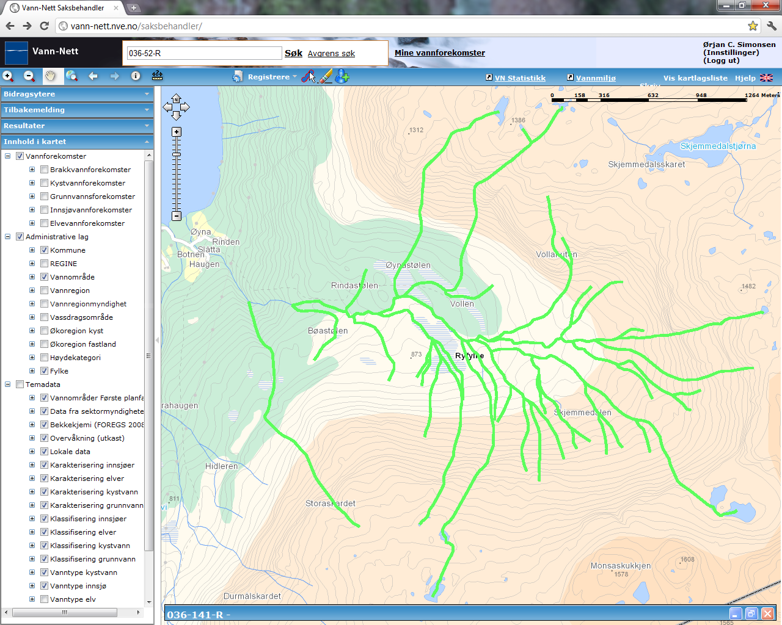This screenshot has width=782, height=625.
Task: Click Vis kartlagsliste in the toolbar
Action: (x=695, y=78)
